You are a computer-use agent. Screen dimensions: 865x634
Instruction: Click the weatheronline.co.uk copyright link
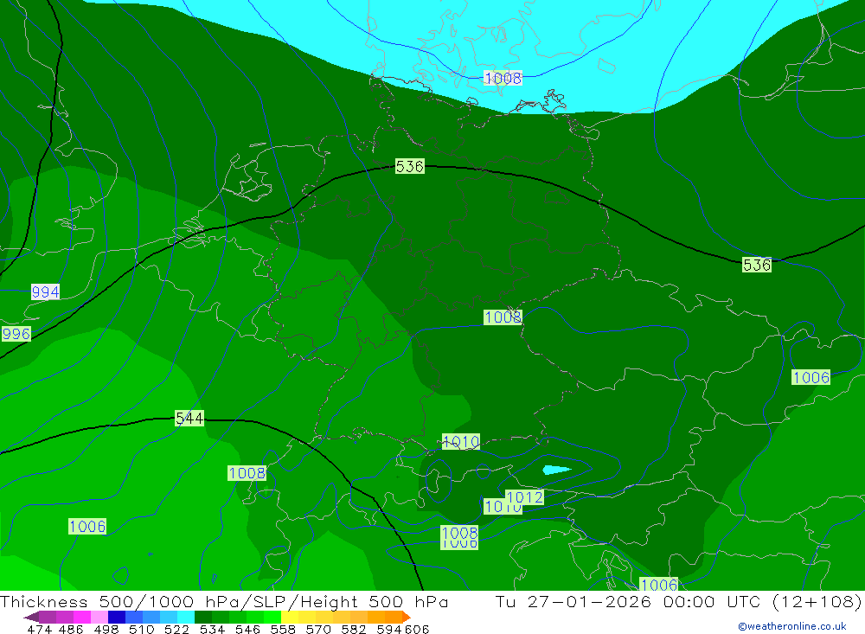click(x=792, y=626)
